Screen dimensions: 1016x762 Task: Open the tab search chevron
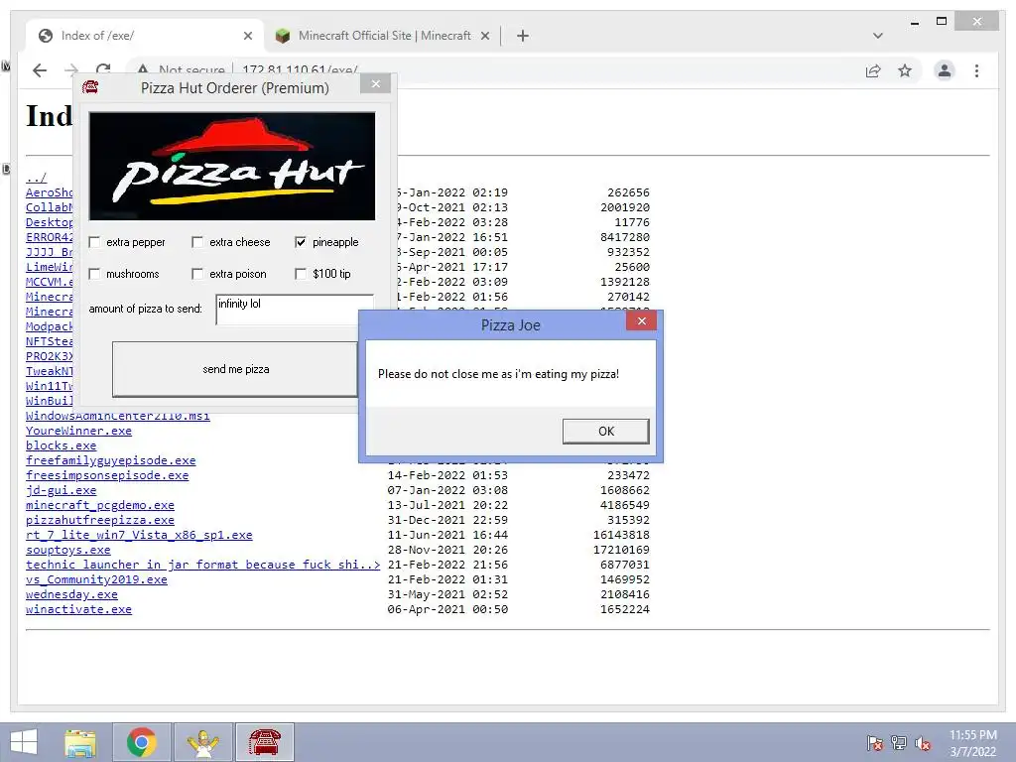click(878, 36)
